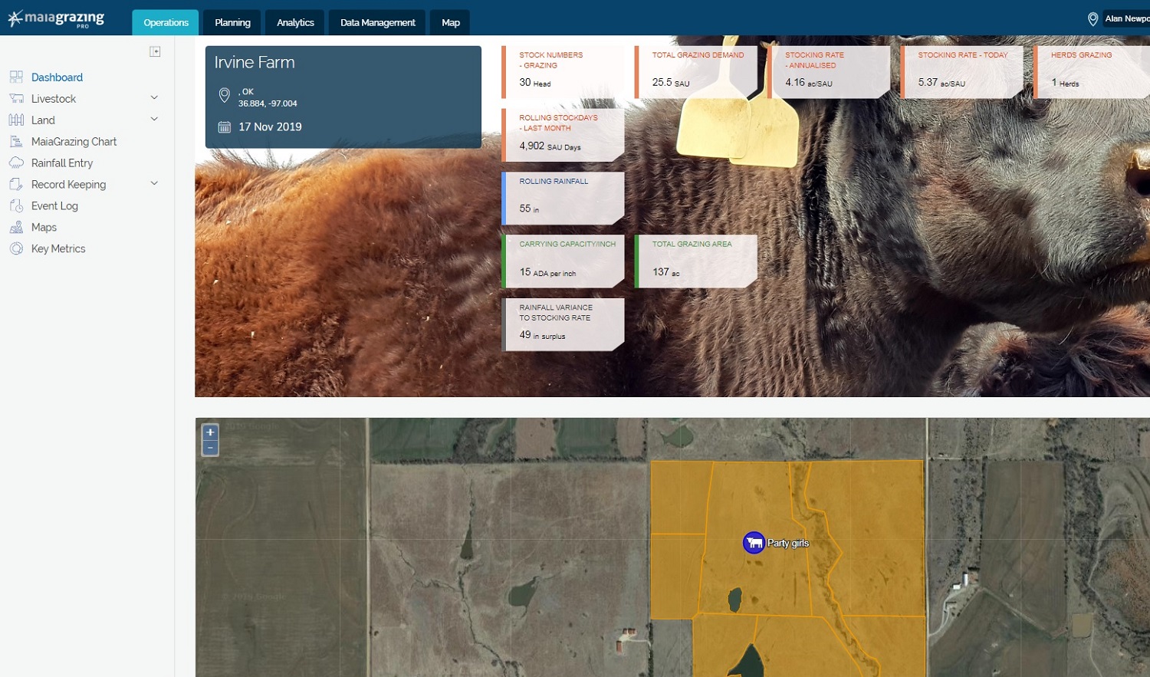Image resolution: width=1150 pixels, height=677 pixels.
Task: Click the MaiaGrazing Chart icon
Action: [16, 142]
